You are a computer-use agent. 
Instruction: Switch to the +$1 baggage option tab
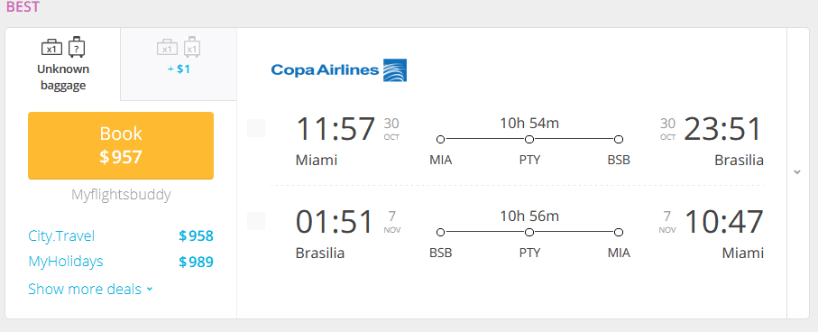(179, 64)
